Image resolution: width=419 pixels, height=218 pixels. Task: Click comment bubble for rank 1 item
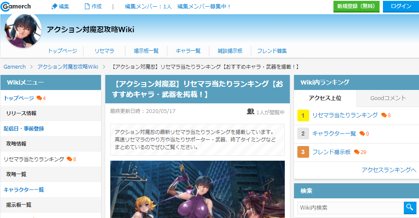(x=384, y=115)
